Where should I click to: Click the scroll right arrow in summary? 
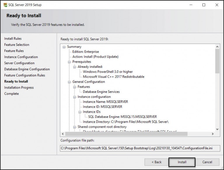(x=213, y=134)
